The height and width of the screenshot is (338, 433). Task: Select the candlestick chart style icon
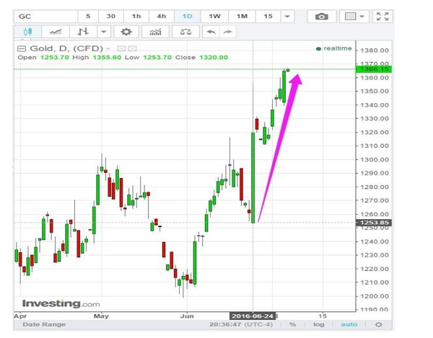(28, 32)
